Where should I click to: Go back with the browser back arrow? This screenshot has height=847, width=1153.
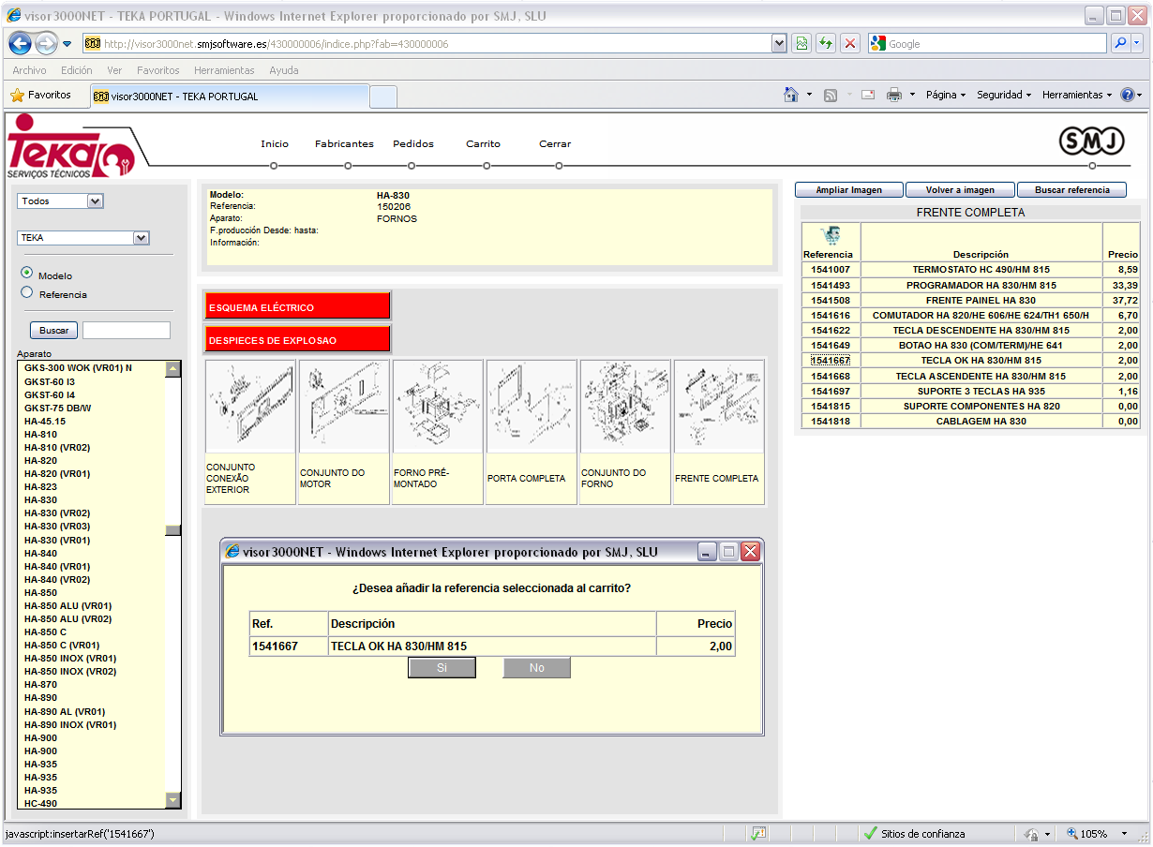click(x=21, y=43)
